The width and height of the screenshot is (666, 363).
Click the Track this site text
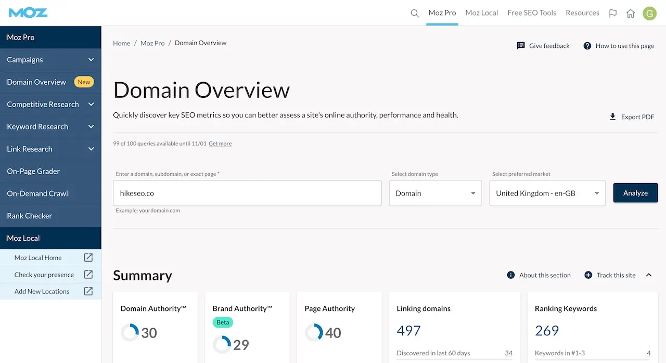(x=616, y=275)
